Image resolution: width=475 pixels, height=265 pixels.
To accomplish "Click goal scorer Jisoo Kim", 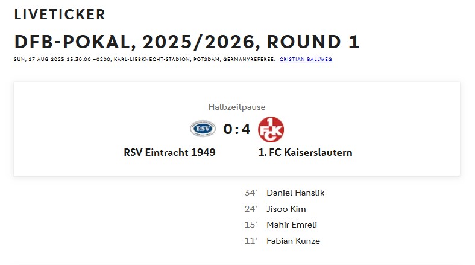I will coord(286,209).
